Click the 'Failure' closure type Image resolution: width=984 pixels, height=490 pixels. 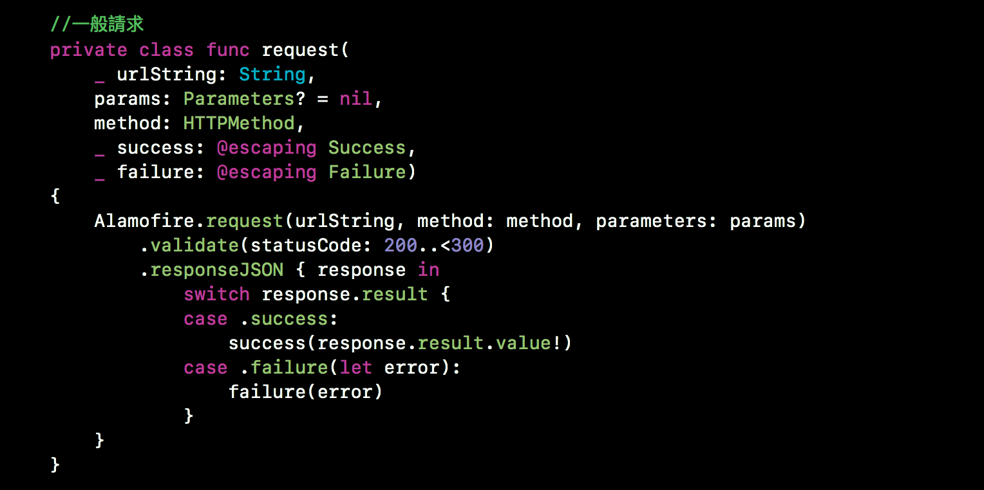click(x=367, y=172)
